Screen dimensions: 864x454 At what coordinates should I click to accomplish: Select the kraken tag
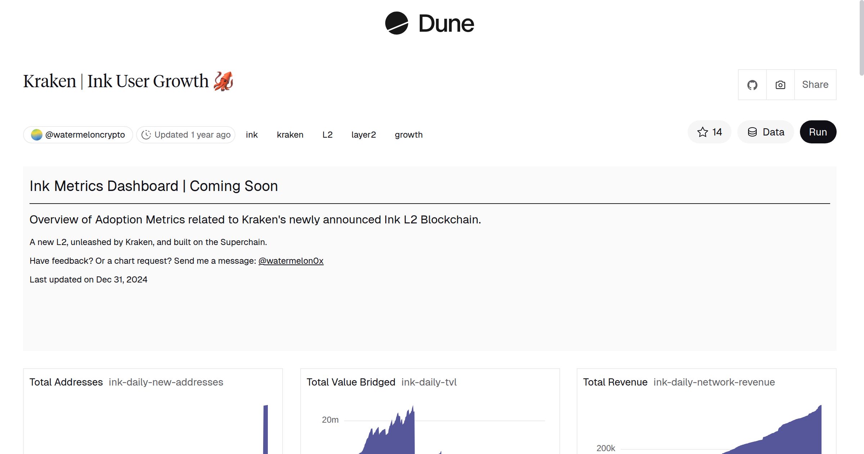point(290,135)
